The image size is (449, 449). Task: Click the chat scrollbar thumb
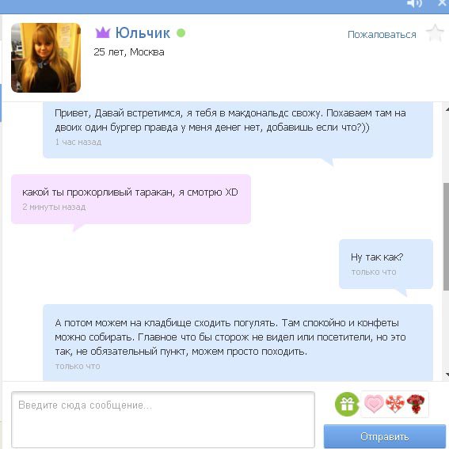446,237
